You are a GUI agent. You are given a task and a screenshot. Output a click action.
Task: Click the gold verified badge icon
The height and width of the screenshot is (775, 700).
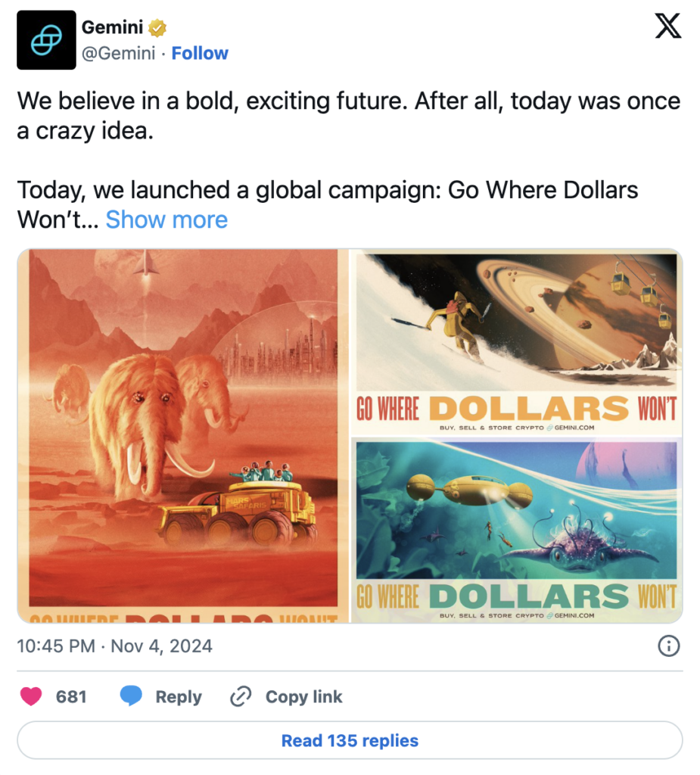click(x=157, y=28)
